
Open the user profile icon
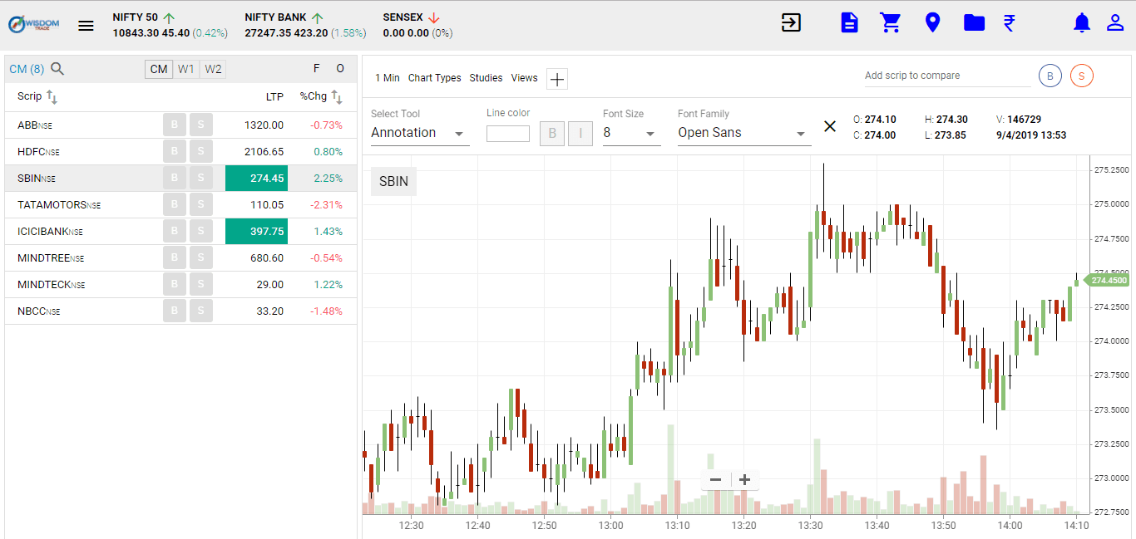(x=1115, y=22)
